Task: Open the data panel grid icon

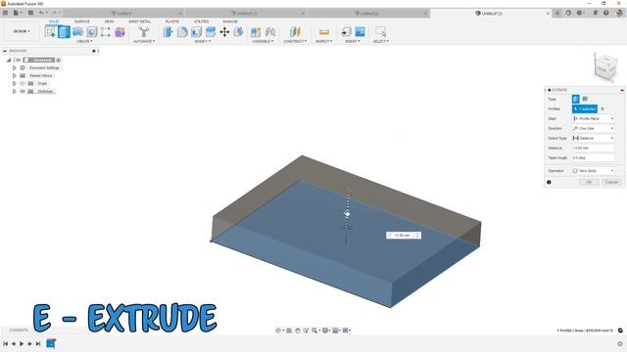Action: 5,13
